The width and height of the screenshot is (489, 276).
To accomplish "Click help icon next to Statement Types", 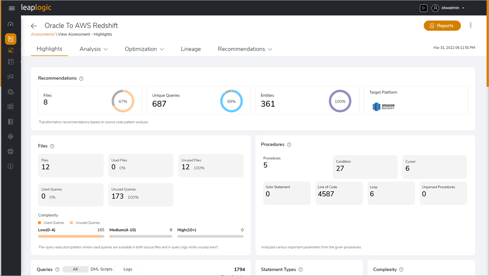I will [x=300, y=270].
